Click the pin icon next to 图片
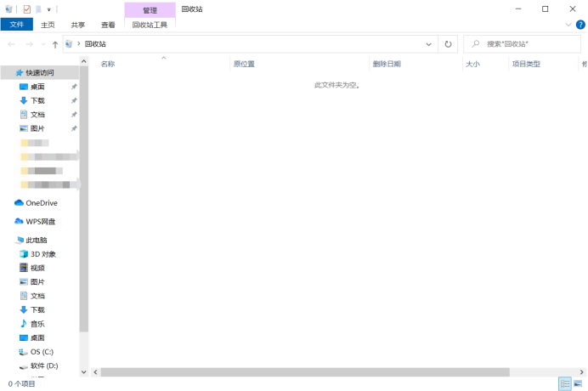 pos(74,128)
